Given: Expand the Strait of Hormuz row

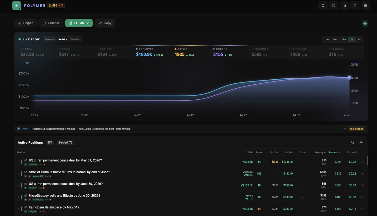Looking at the screenshot, I should click(18, 174).
